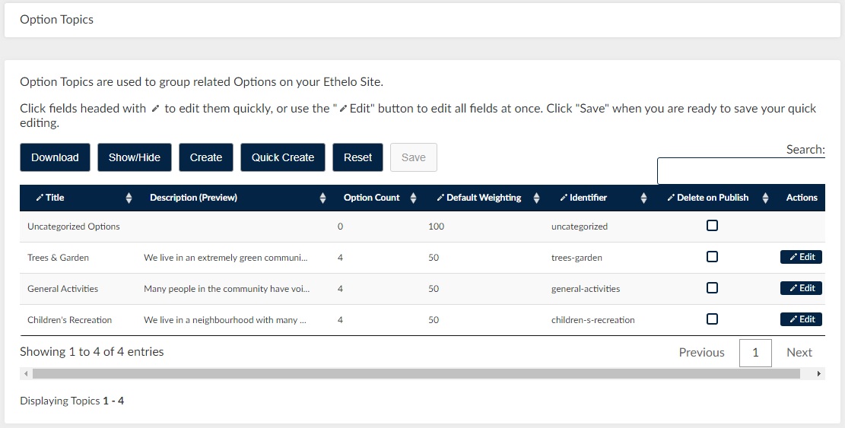This screenshot has width=845, height=428.
Task: Sort table by Title column arrows
Action: [129, 198]
